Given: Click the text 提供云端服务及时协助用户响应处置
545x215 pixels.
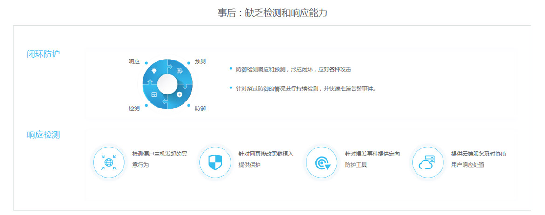Looking at the screenshot, I should (x=478, y=159).
